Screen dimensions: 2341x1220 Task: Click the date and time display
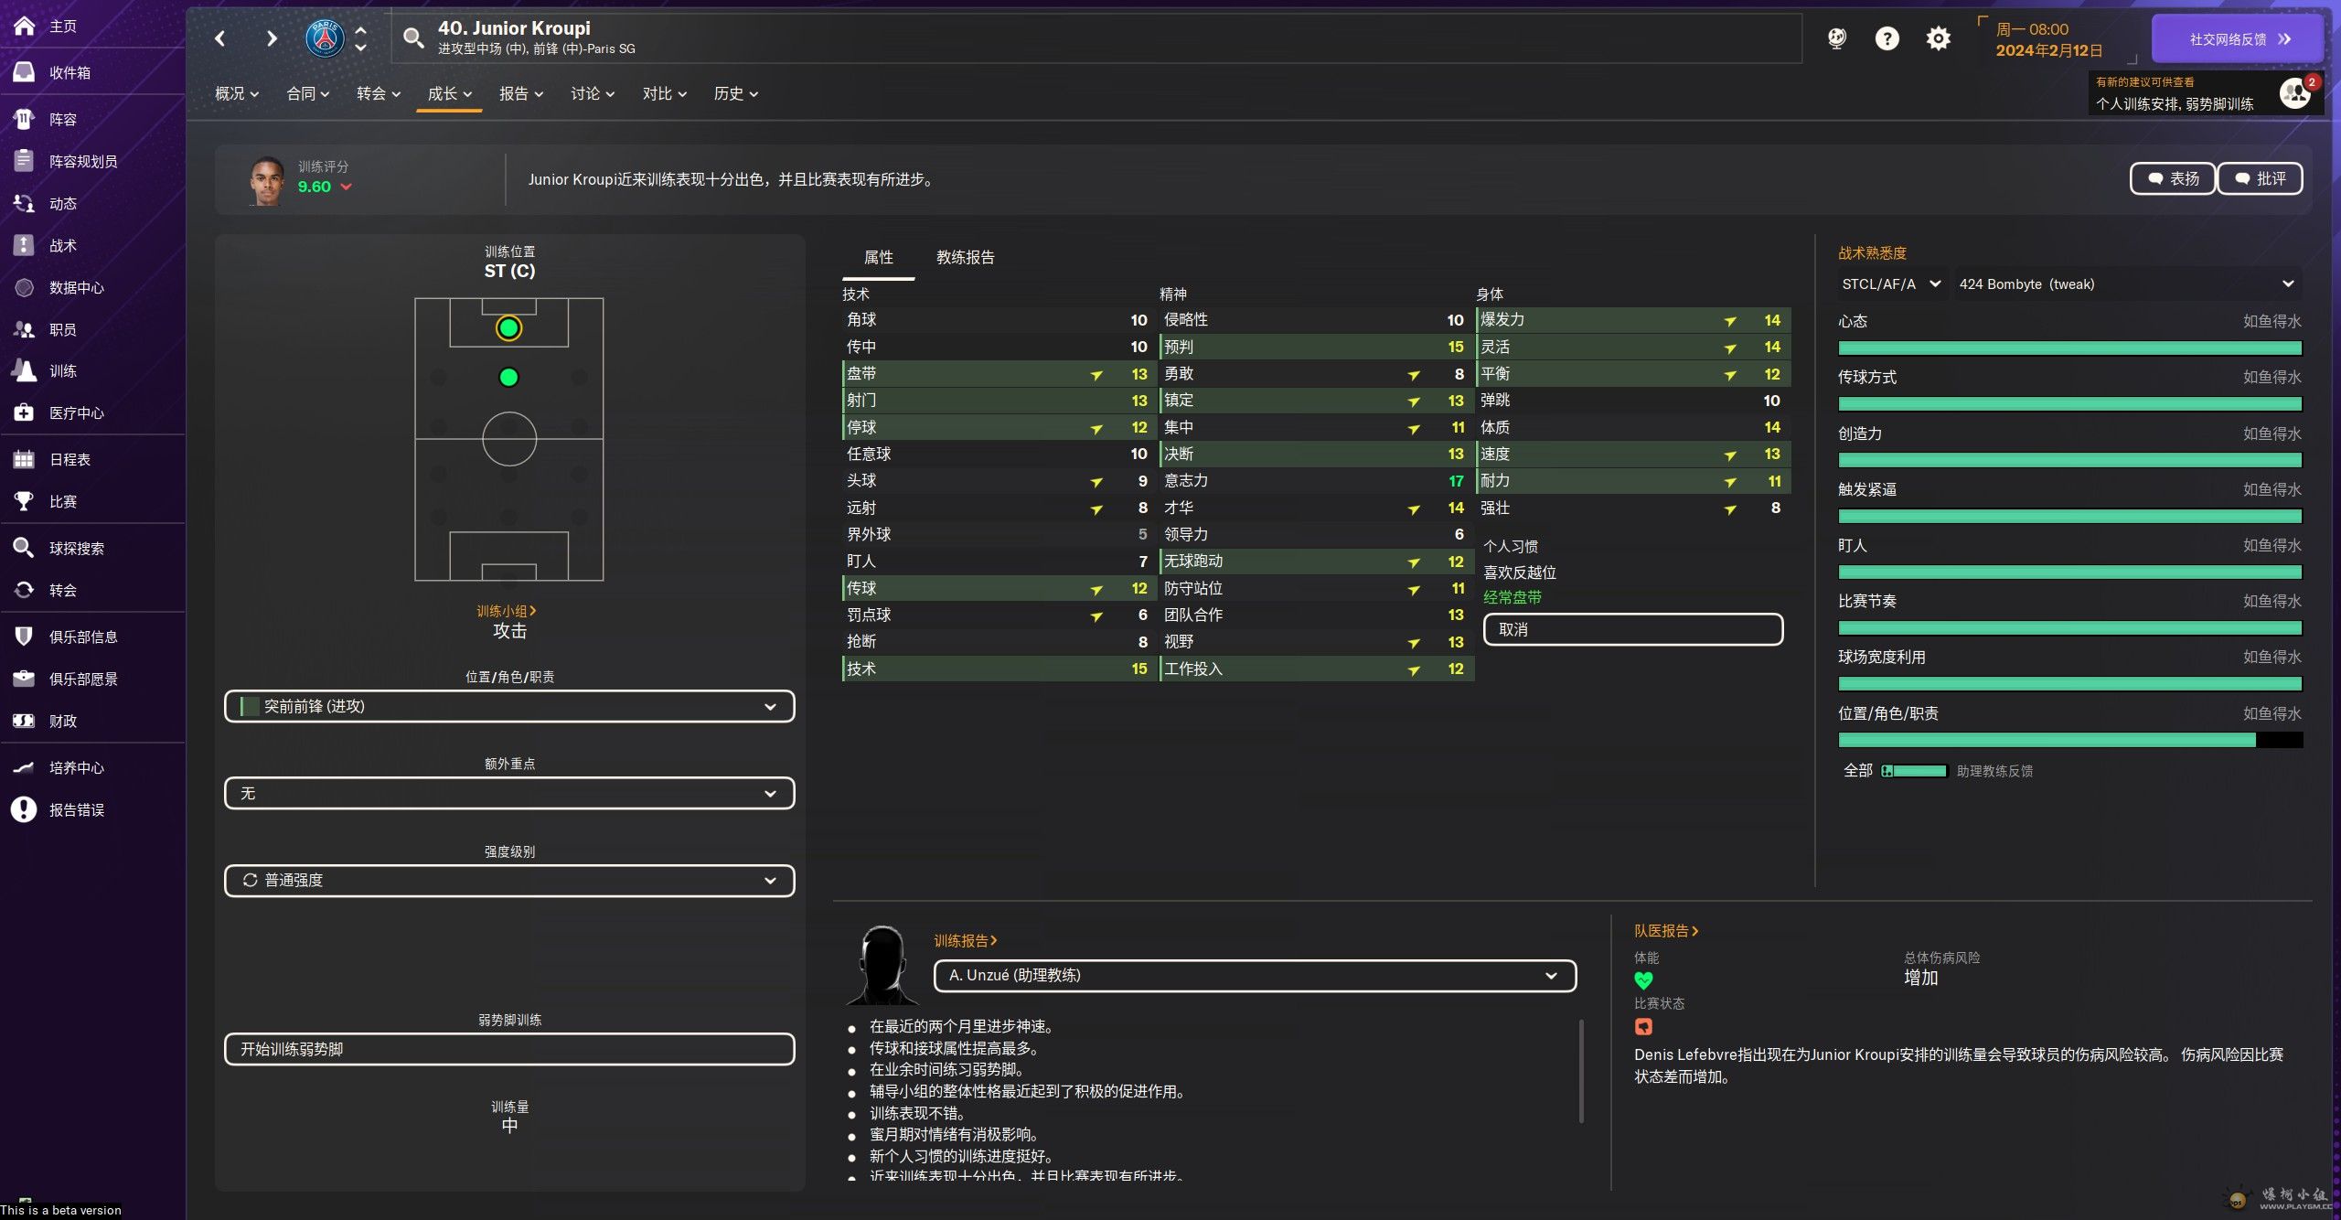tap(2049, 39)
